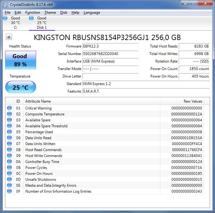Go to previous disk with left arrow
Image resolution: width=215 pixels, height=213 pixels.
(9, 37)
